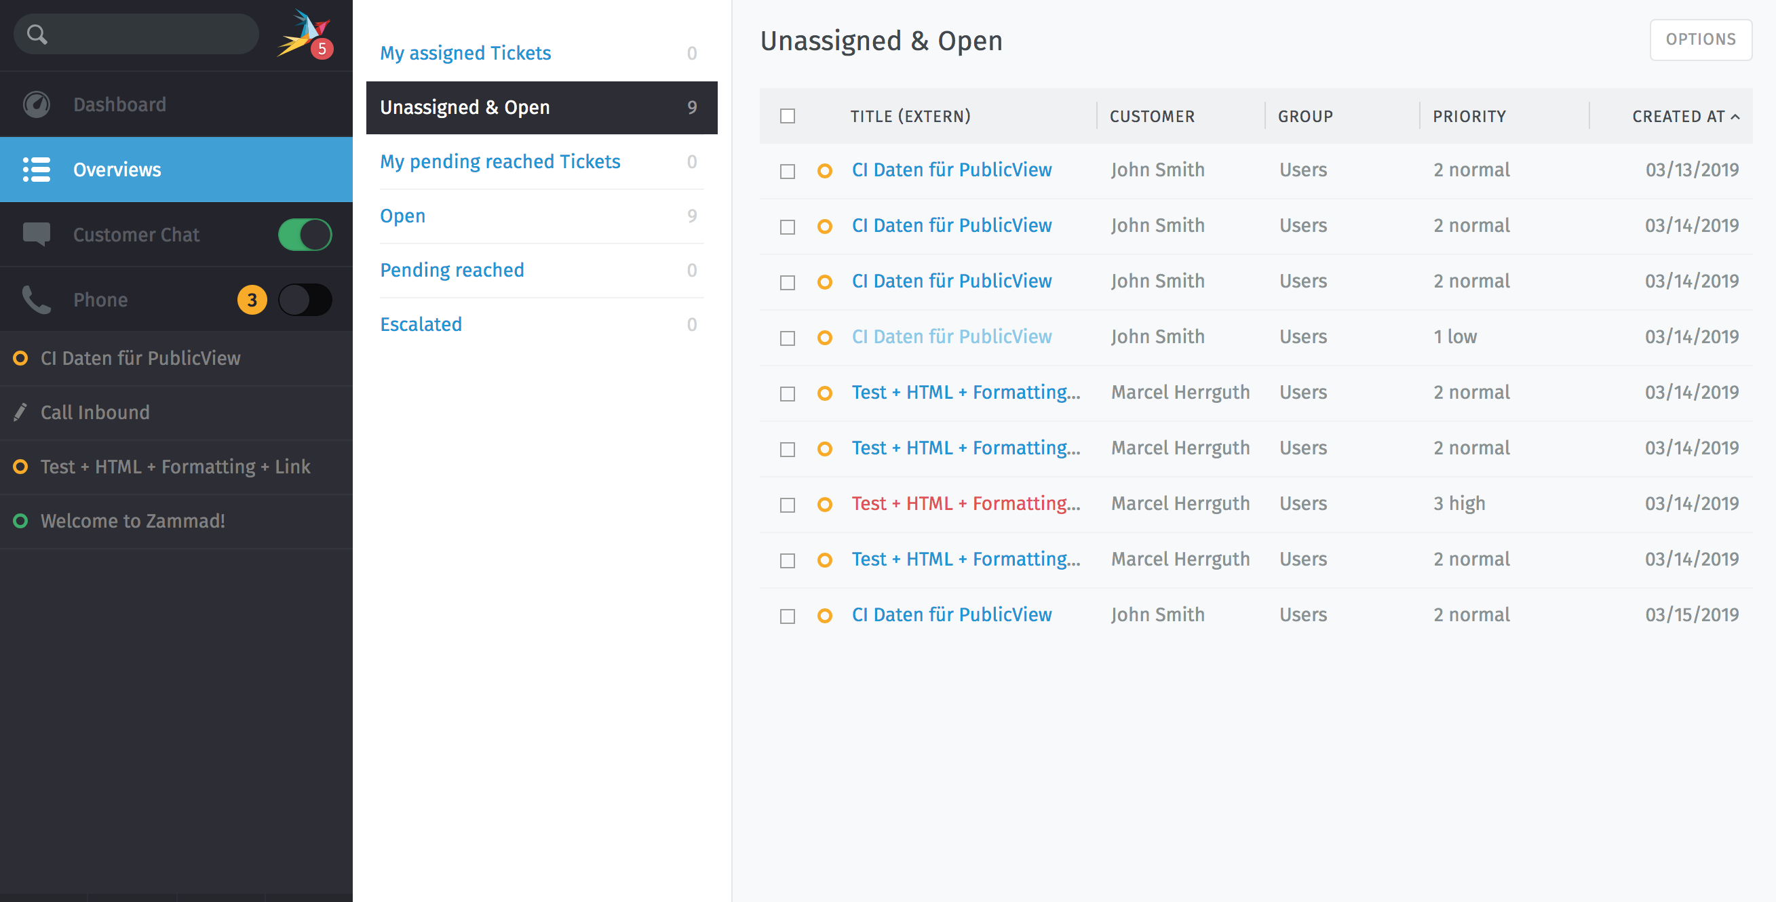
Task: Click the pencil icon next to Call Inbound
Action: (x=20, y=412)
